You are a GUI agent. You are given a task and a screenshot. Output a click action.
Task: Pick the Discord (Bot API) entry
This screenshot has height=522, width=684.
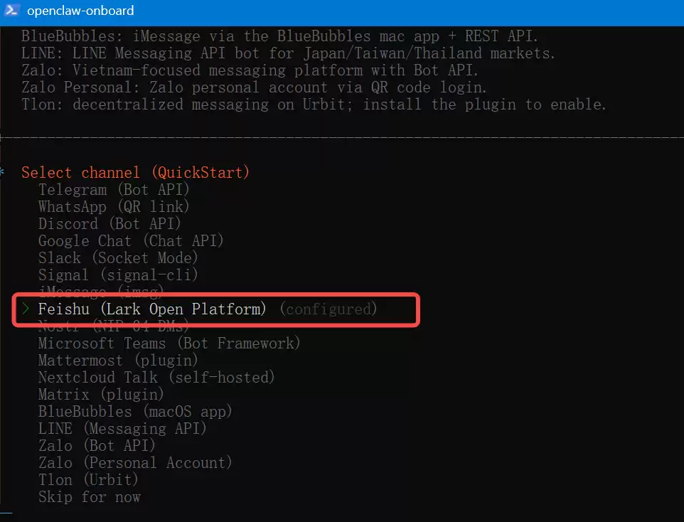pyautogui.click(x=109, y=224)
